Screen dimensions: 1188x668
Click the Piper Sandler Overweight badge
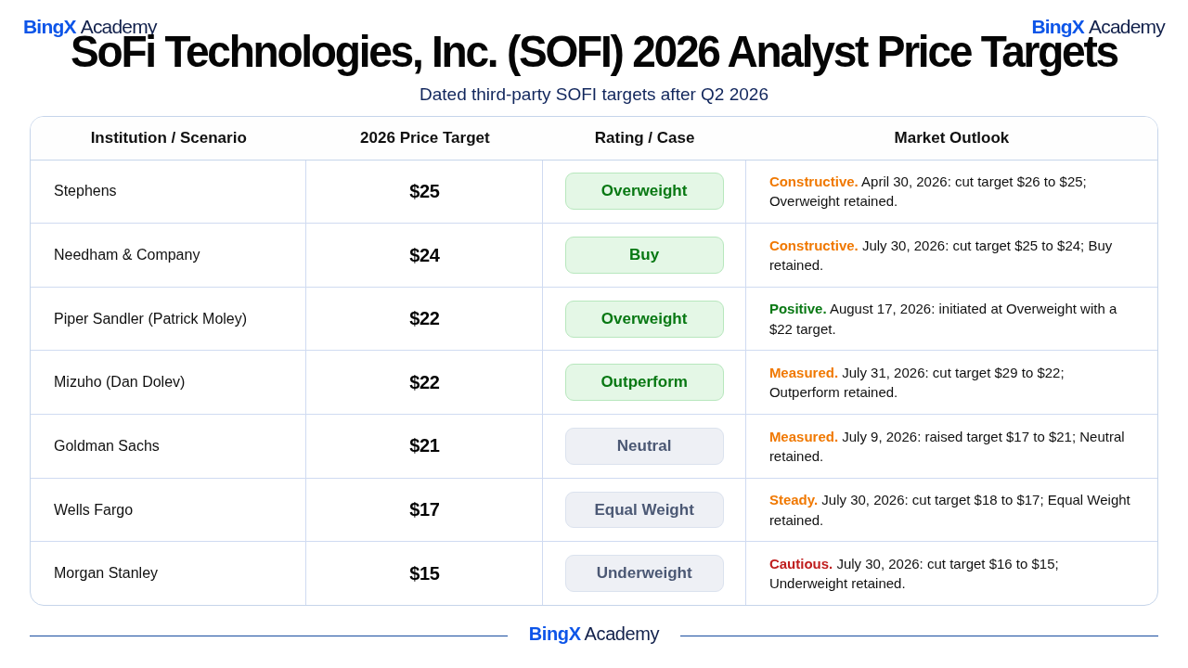[x=644, y=319]
